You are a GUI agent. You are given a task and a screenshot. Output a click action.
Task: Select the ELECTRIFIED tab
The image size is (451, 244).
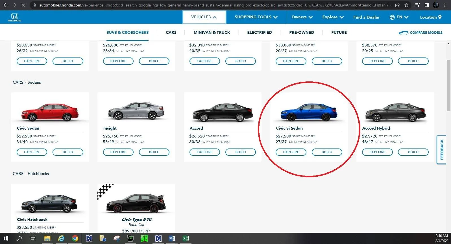point(260,33)
